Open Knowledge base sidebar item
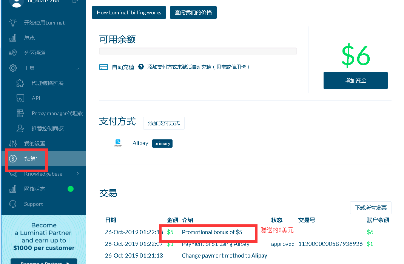The width and height of the screenshot is (404, 264). [44, 174]
